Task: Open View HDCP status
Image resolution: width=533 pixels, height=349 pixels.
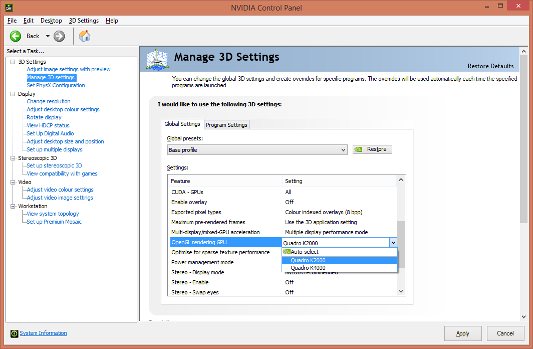Action: pos(48,125)
